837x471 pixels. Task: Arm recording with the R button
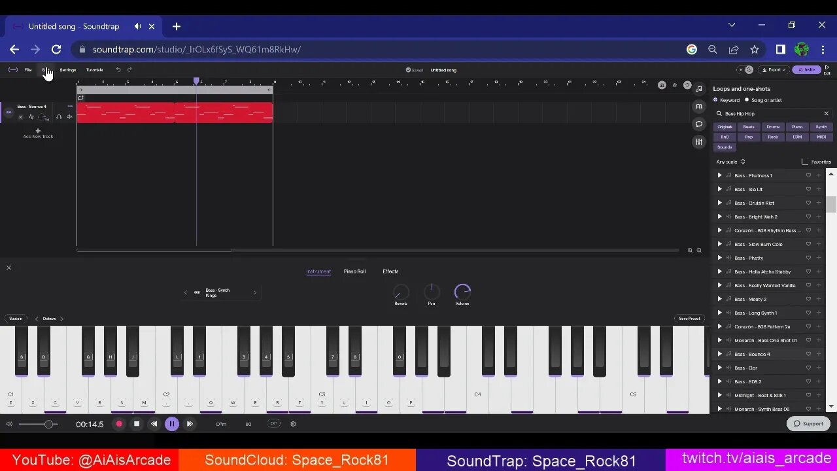[x=20, y=117]
